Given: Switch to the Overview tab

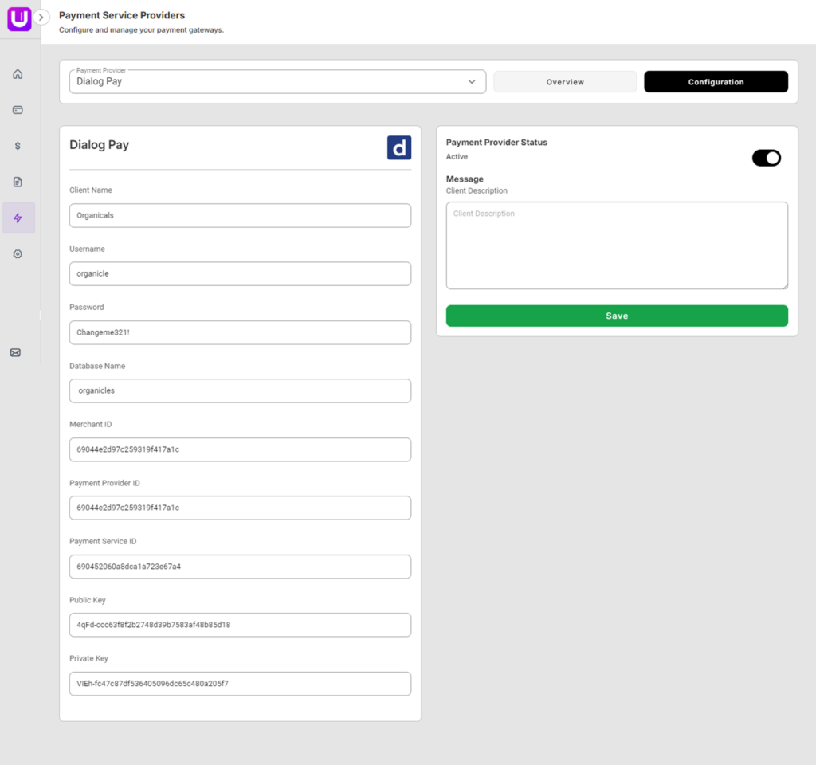Looking at the screenshot, I should click(565, 82).
